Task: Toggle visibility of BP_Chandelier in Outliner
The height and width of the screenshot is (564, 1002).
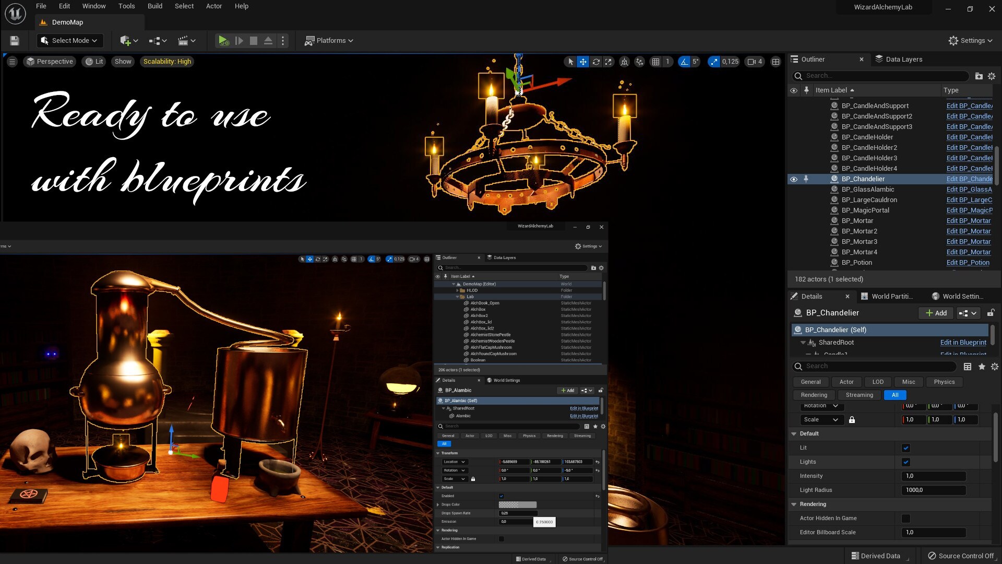Action: [794, 179]
